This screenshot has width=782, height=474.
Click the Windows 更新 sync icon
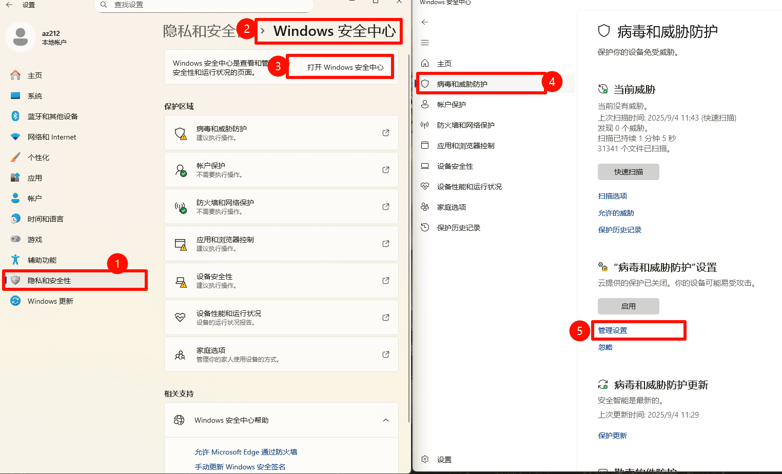tap(15, 301)
